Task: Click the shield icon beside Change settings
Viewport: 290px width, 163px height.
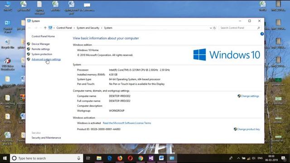Action: point(239,96)
